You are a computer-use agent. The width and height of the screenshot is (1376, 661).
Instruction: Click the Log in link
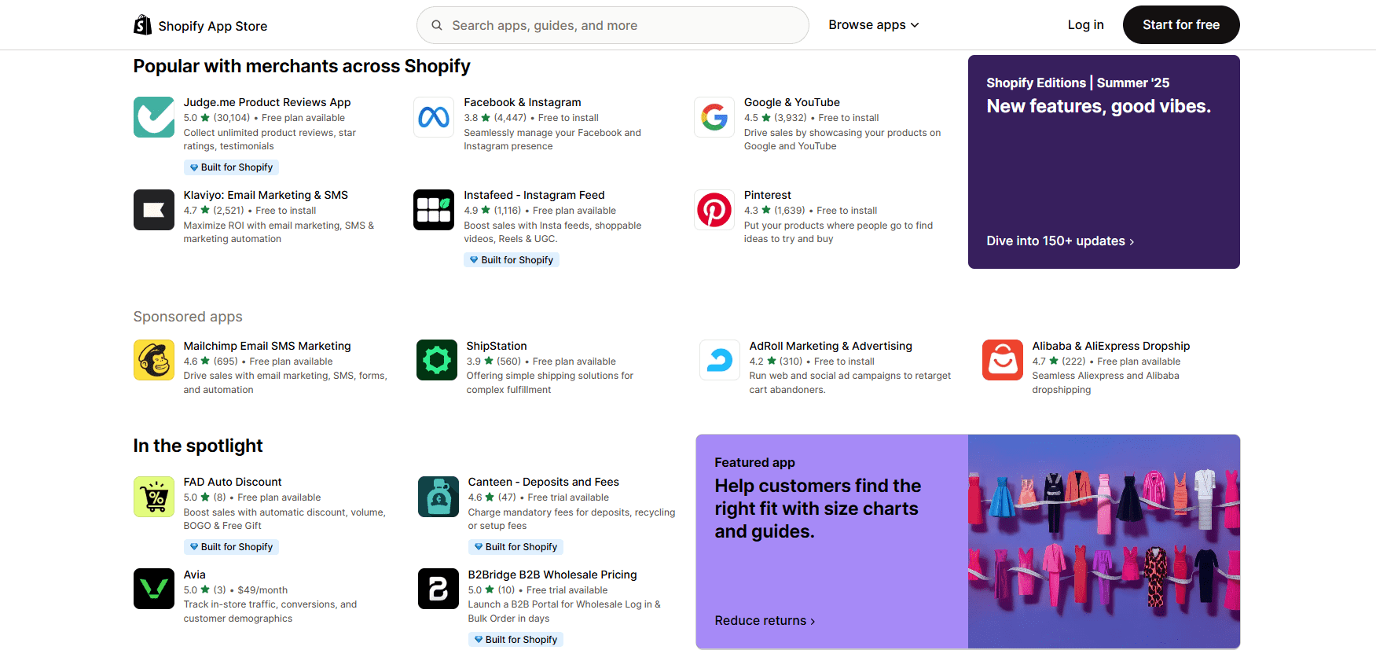click(x=1085, y=25)
